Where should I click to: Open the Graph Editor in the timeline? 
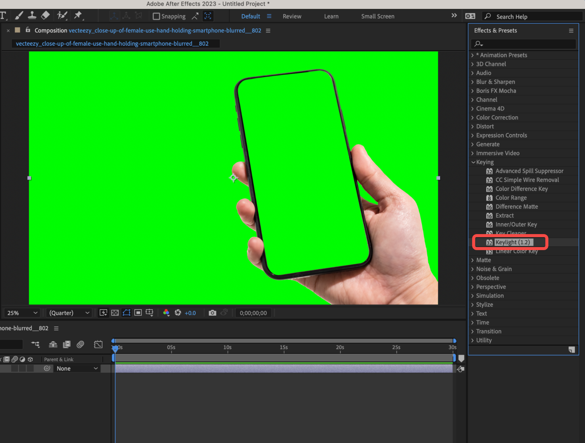98,344
